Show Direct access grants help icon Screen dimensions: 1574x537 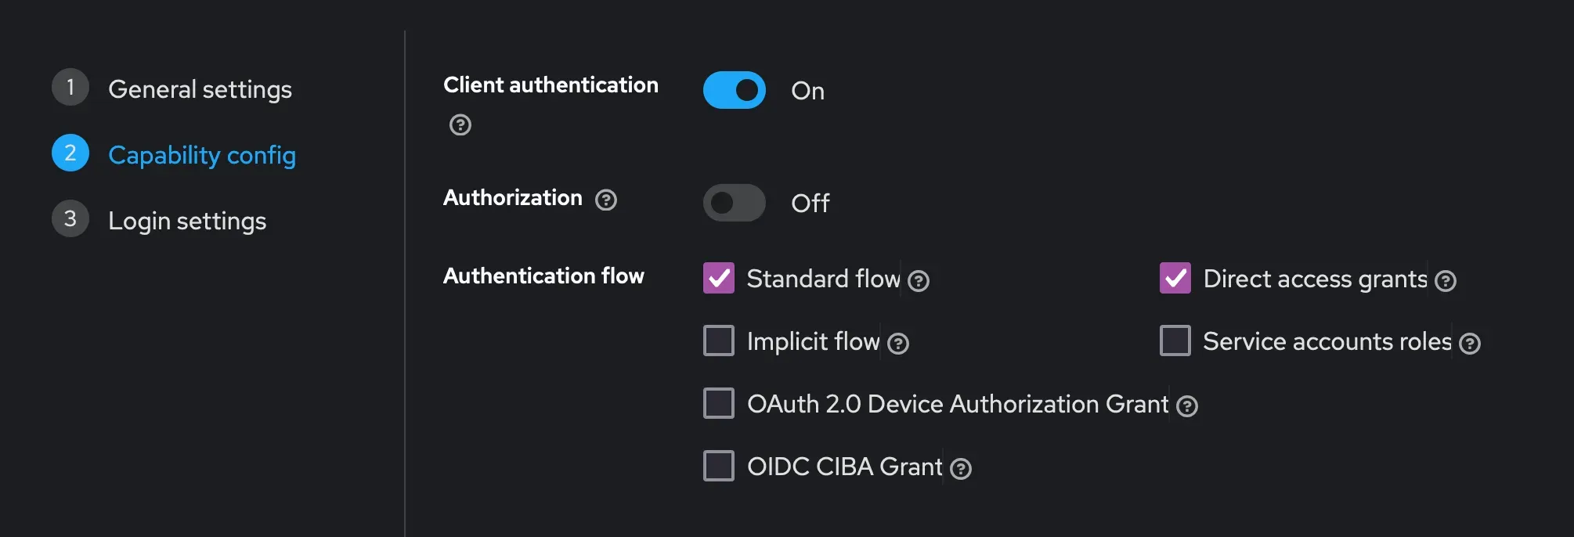(1446, 280)
